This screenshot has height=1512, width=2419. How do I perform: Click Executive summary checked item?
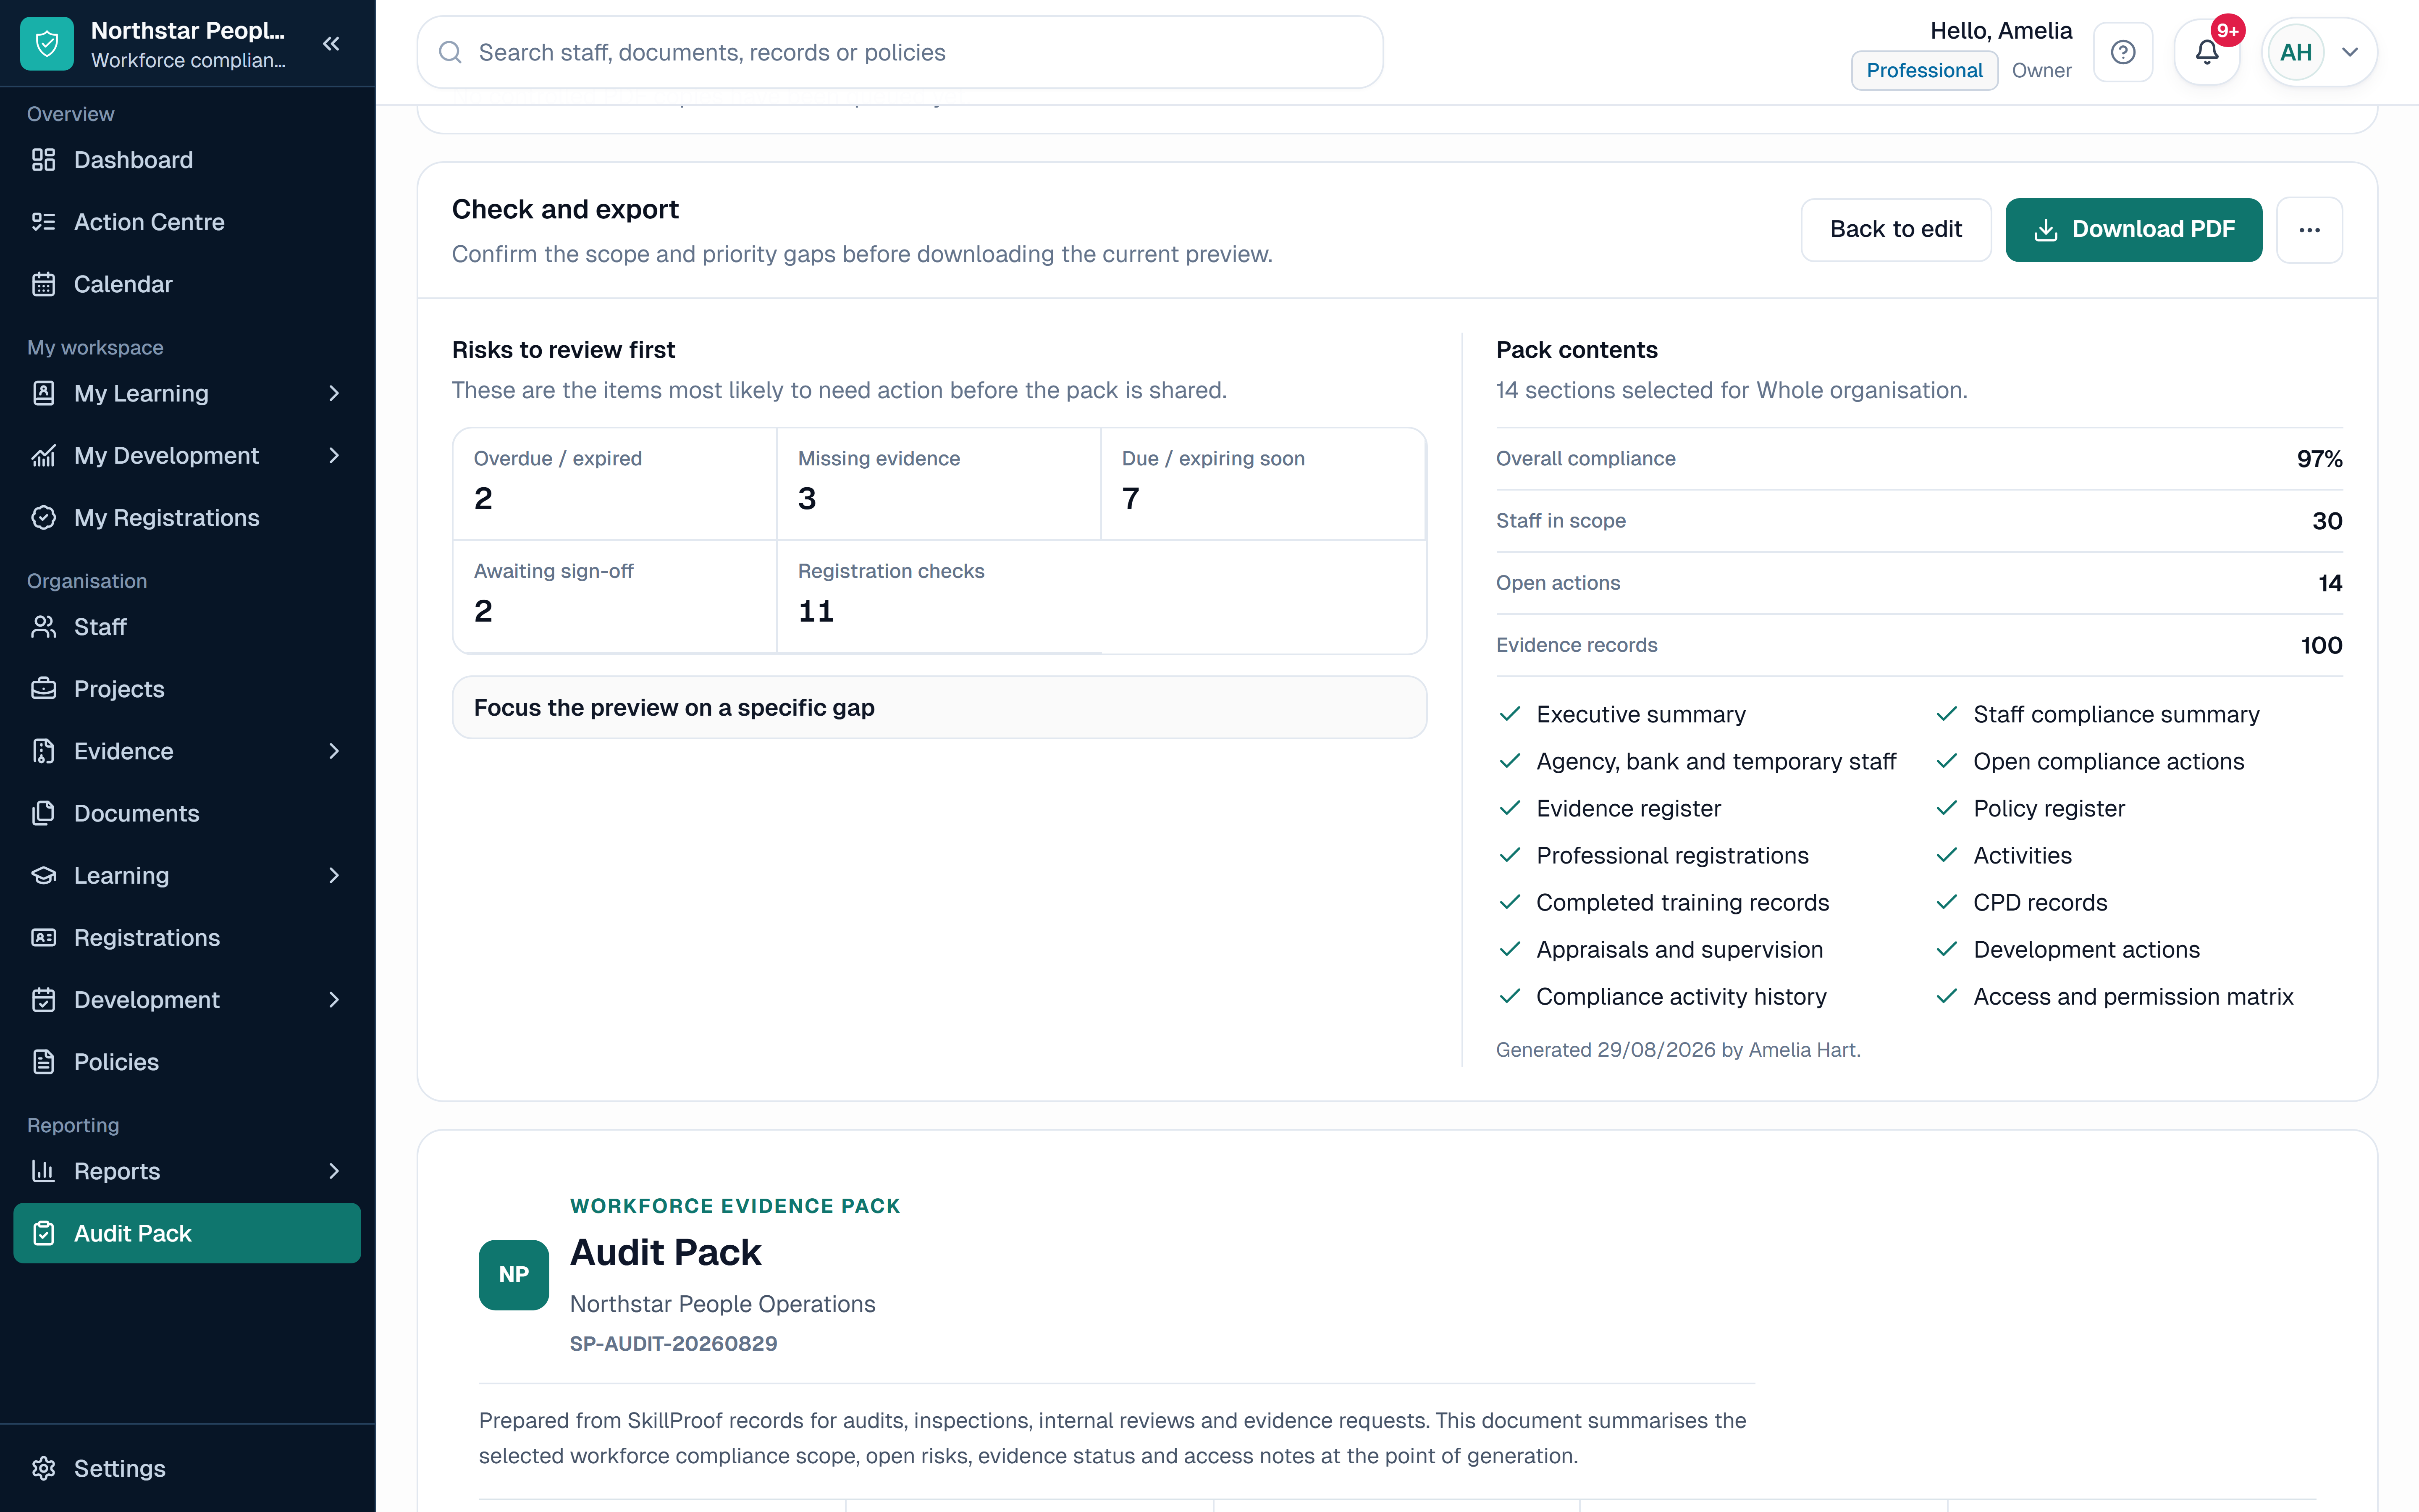click(x=1622, y=714)
